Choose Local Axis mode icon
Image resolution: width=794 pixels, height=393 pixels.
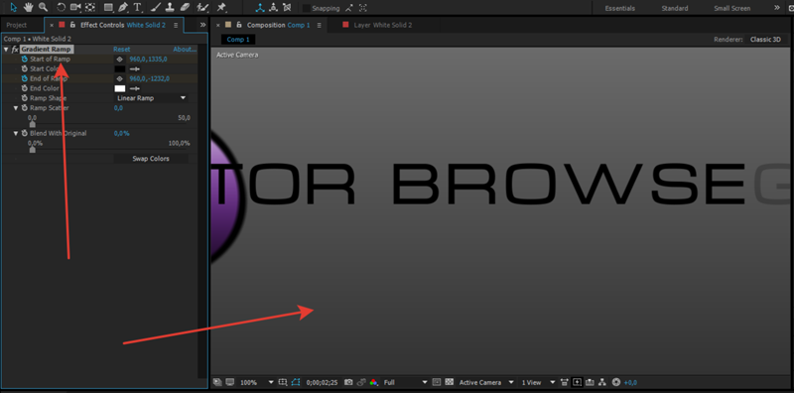(259, 8)
